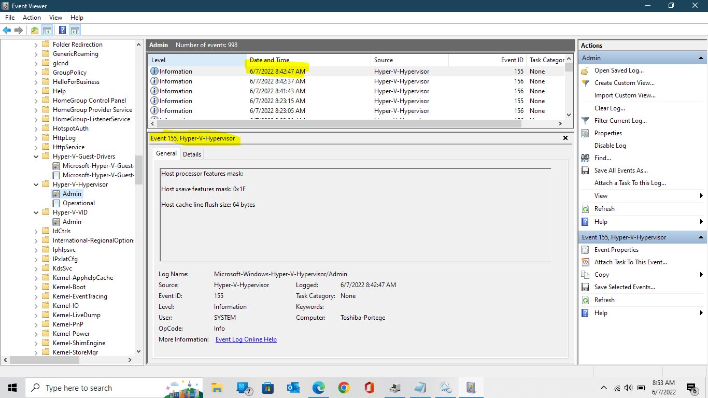This screenshot has width=708, height=398.
Task: Click the Save Selected Events disk icon
Action: point(585,287)
